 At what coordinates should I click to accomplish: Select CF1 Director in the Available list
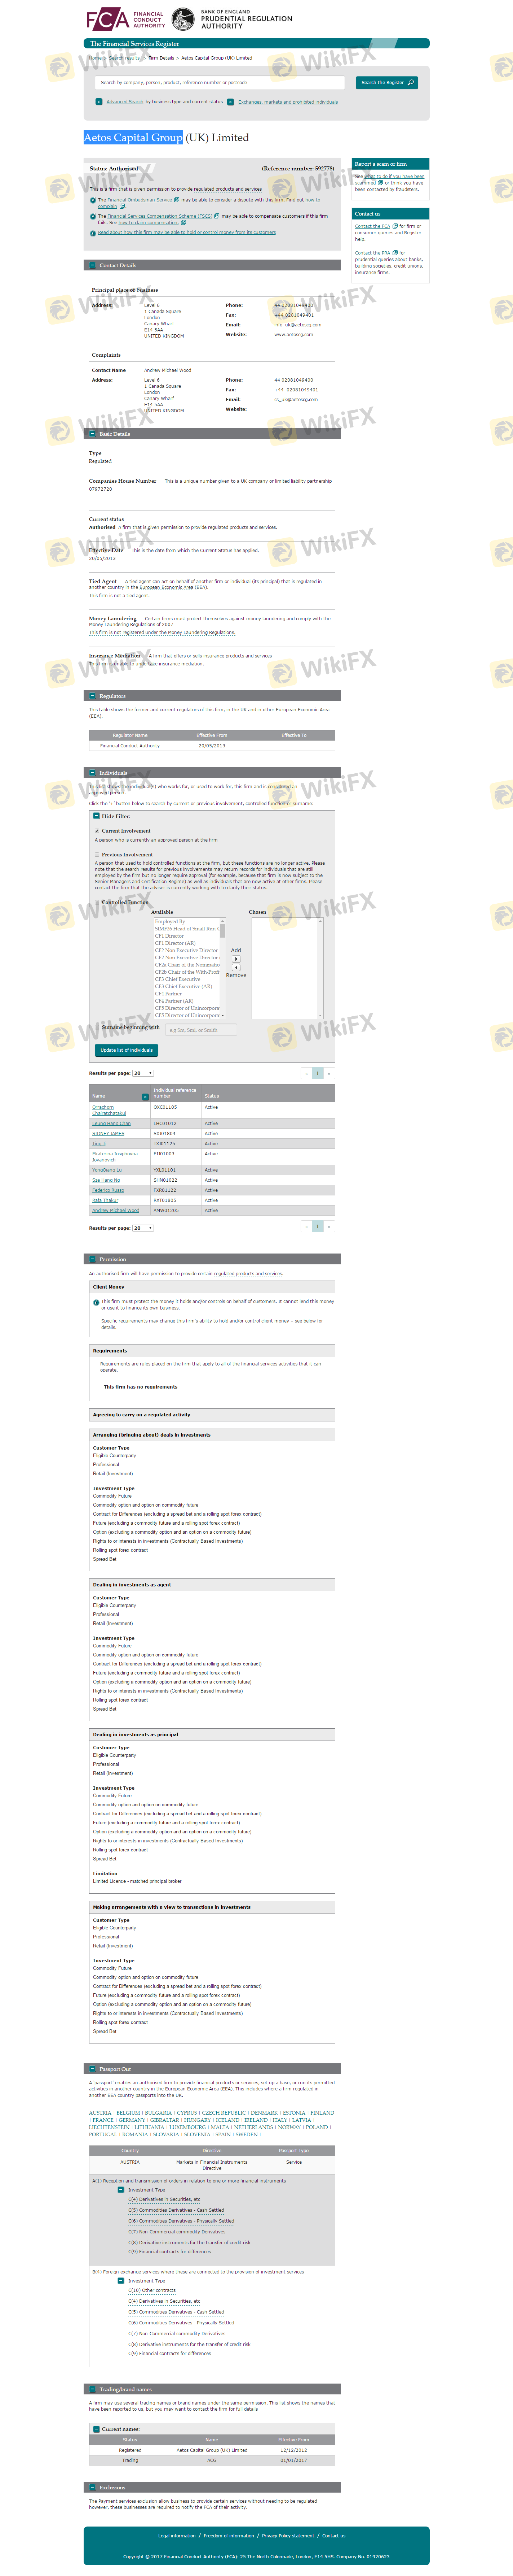[170, 936]
